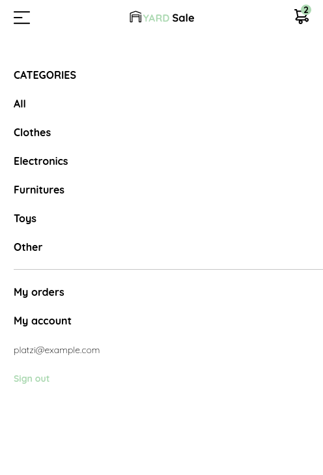This screenshot has height=475, width=323.
Task: Select the All category
Action: [x=20, y=104]
